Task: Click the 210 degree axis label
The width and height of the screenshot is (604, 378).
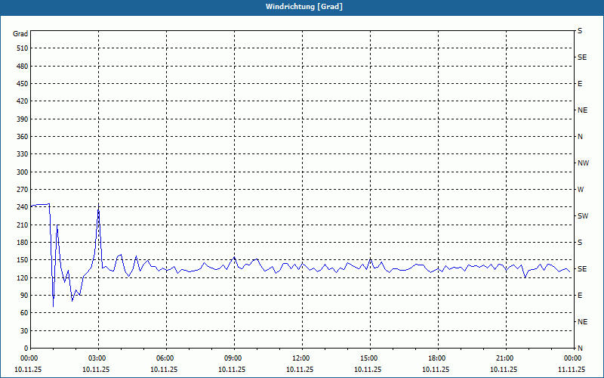Action: [x=23, y=225]
